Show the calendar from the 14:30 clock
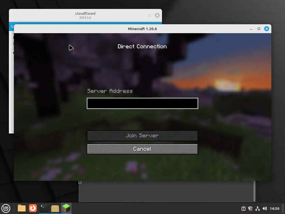Screen dimensions: 285x214 [274, 208]
